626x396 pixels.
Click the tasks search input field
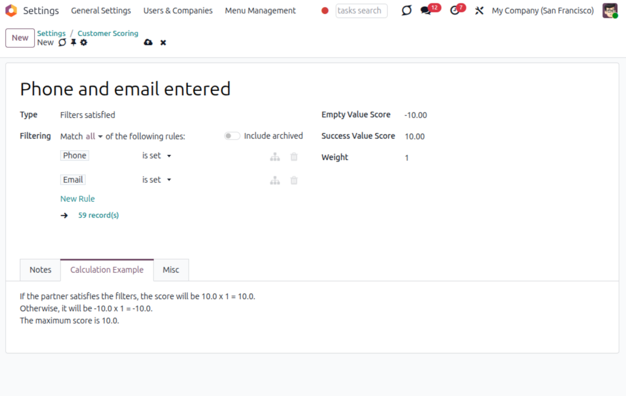point(361,11)
